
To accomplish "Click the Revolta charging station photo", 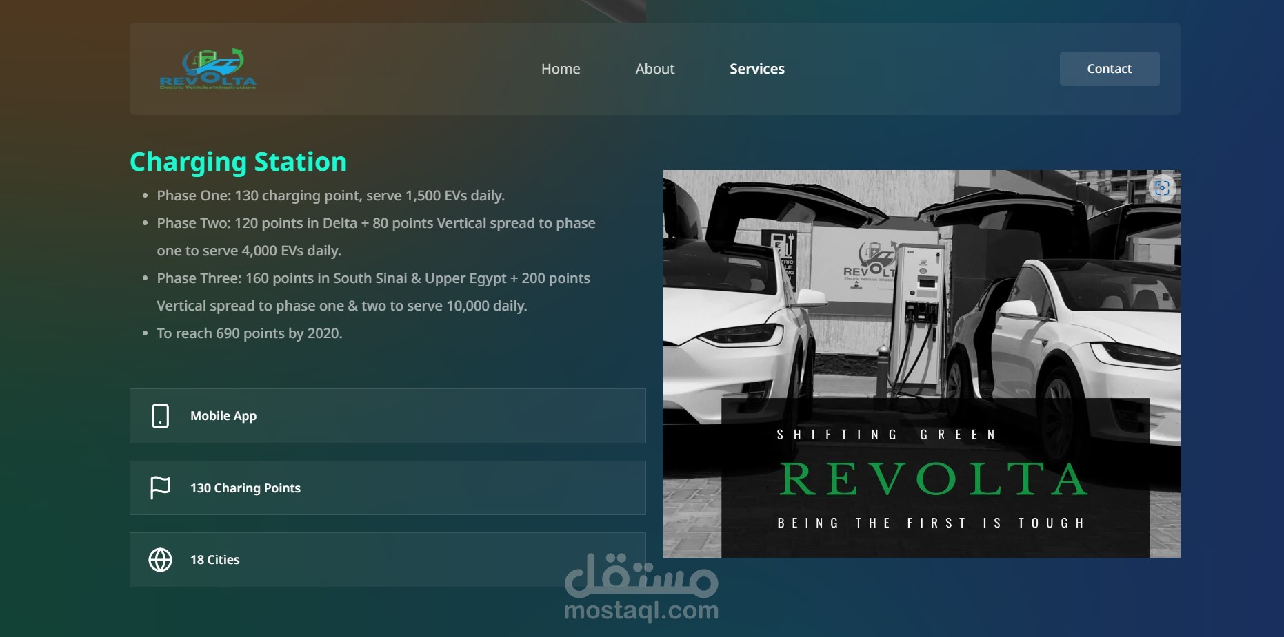I will [922, 364].
